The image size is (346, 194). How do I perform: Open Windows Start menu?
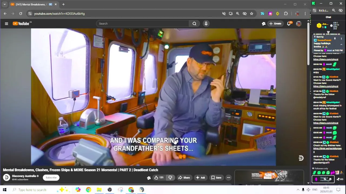click(x=5, y=190)
